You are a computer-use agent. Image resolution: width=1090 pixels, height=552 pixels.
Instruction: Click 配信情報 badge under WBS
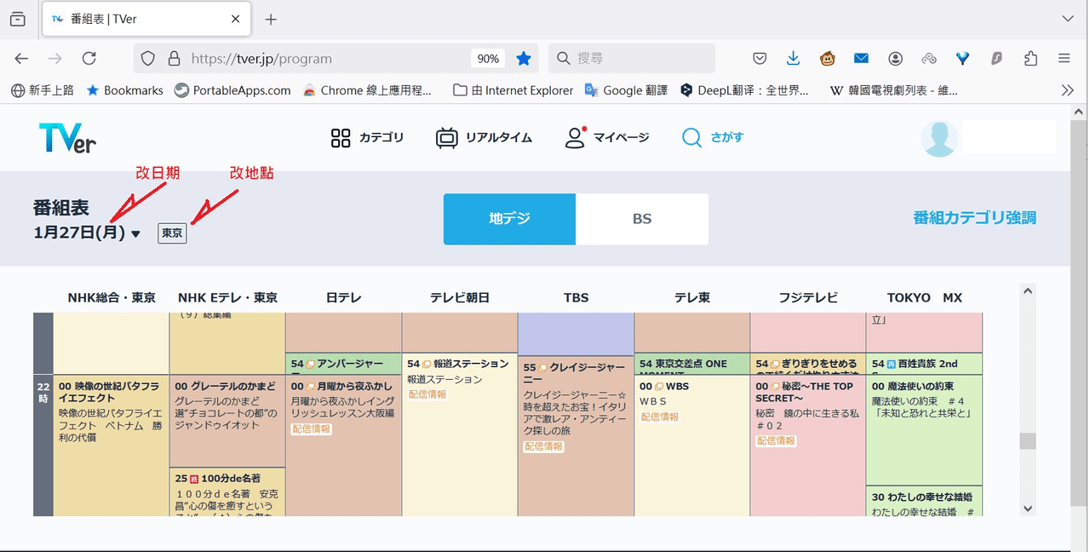pos(660,417)
